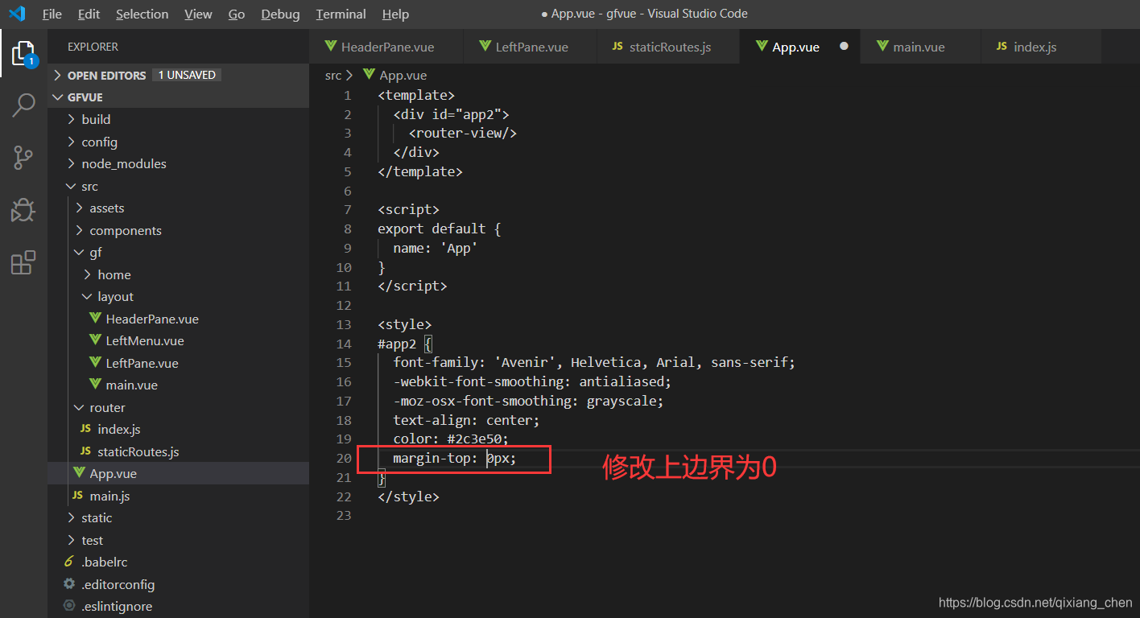Switch to the LeftPane.vue tab

531,47
